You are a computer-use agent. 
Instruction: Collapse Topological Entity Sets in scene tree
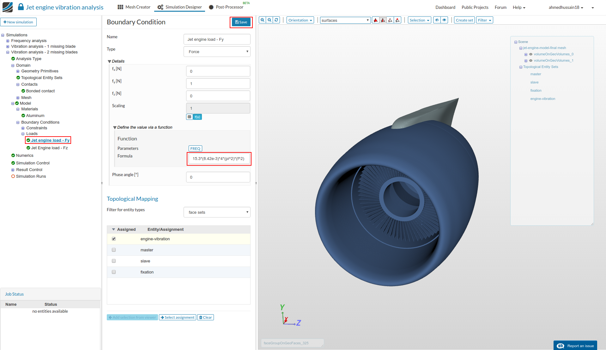(x=521, y=67)
